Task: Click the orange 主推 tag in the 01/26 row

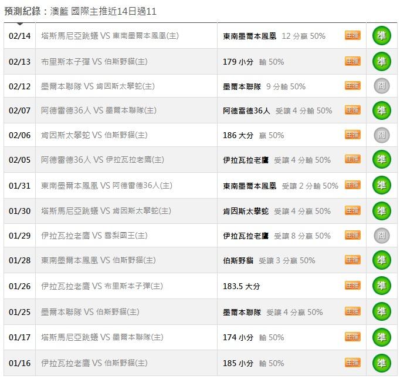Action: tap(353, 286)
